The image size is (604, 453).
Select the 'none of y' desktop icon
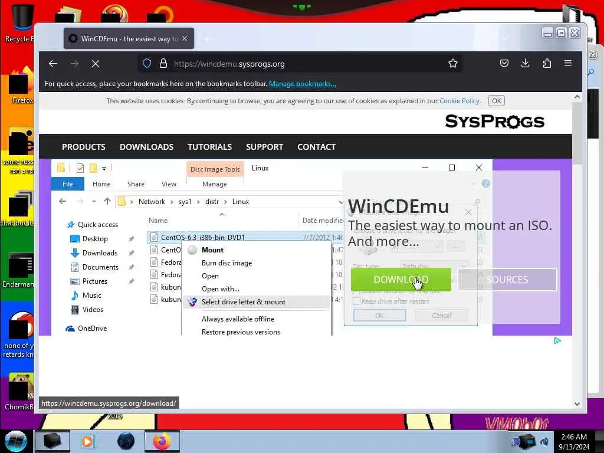pos(18,334)
